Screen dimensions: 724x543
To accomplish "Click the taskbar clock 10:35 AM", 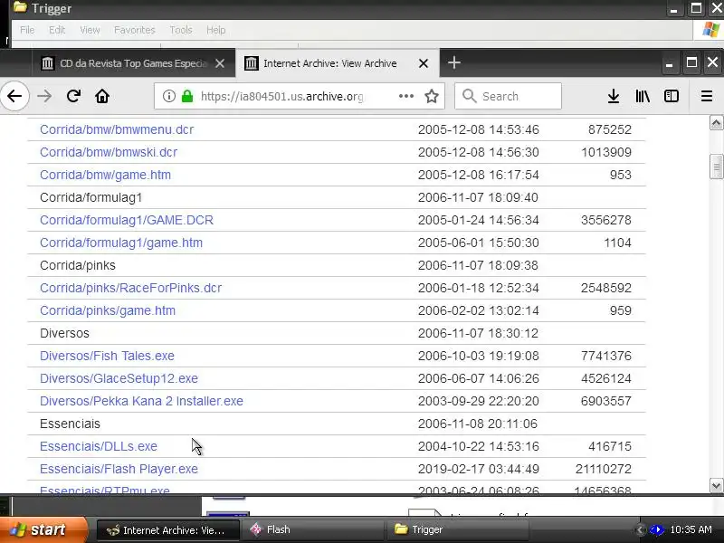I will click(691, 529).
